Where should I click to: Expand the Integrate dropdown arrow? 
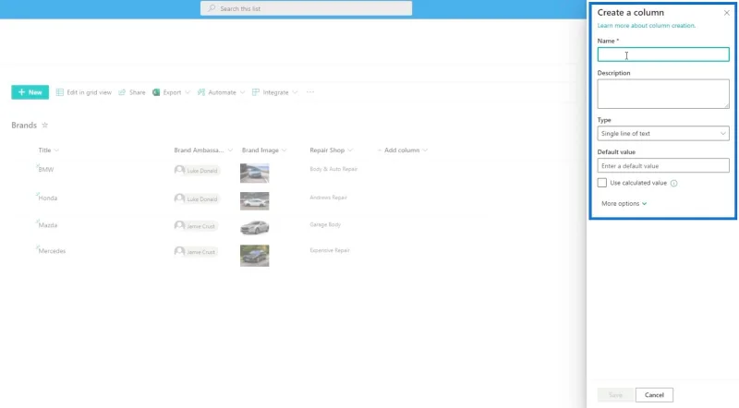295,92
